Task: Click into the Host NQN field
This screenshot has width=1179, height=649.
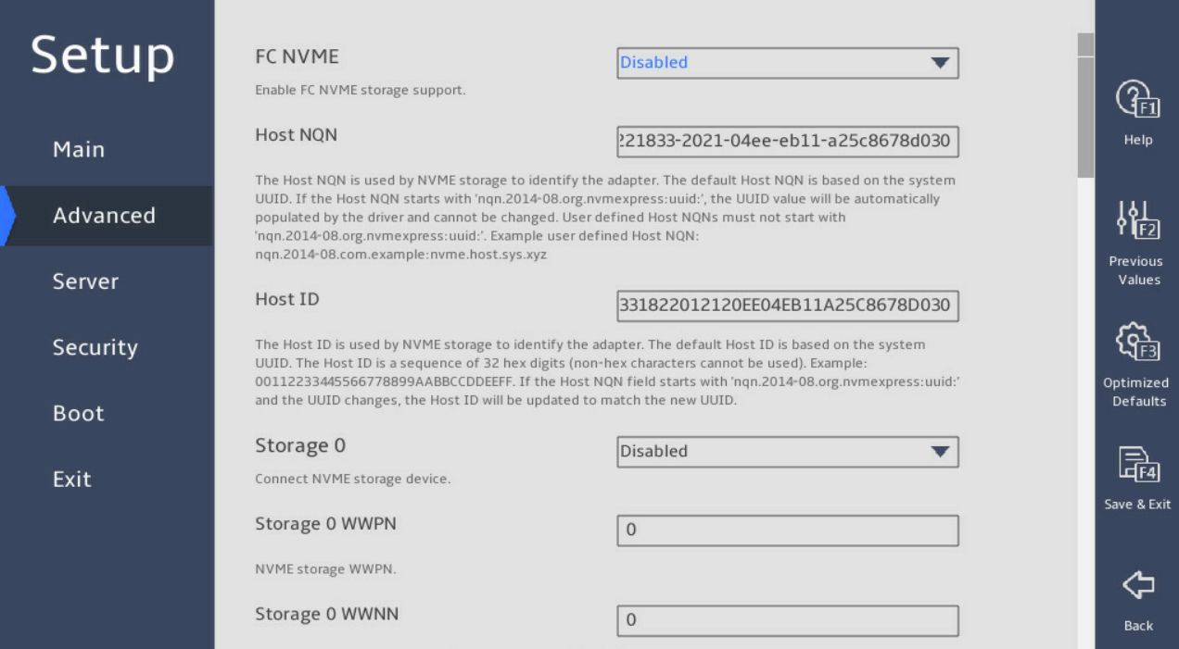Action: (787, 142)
